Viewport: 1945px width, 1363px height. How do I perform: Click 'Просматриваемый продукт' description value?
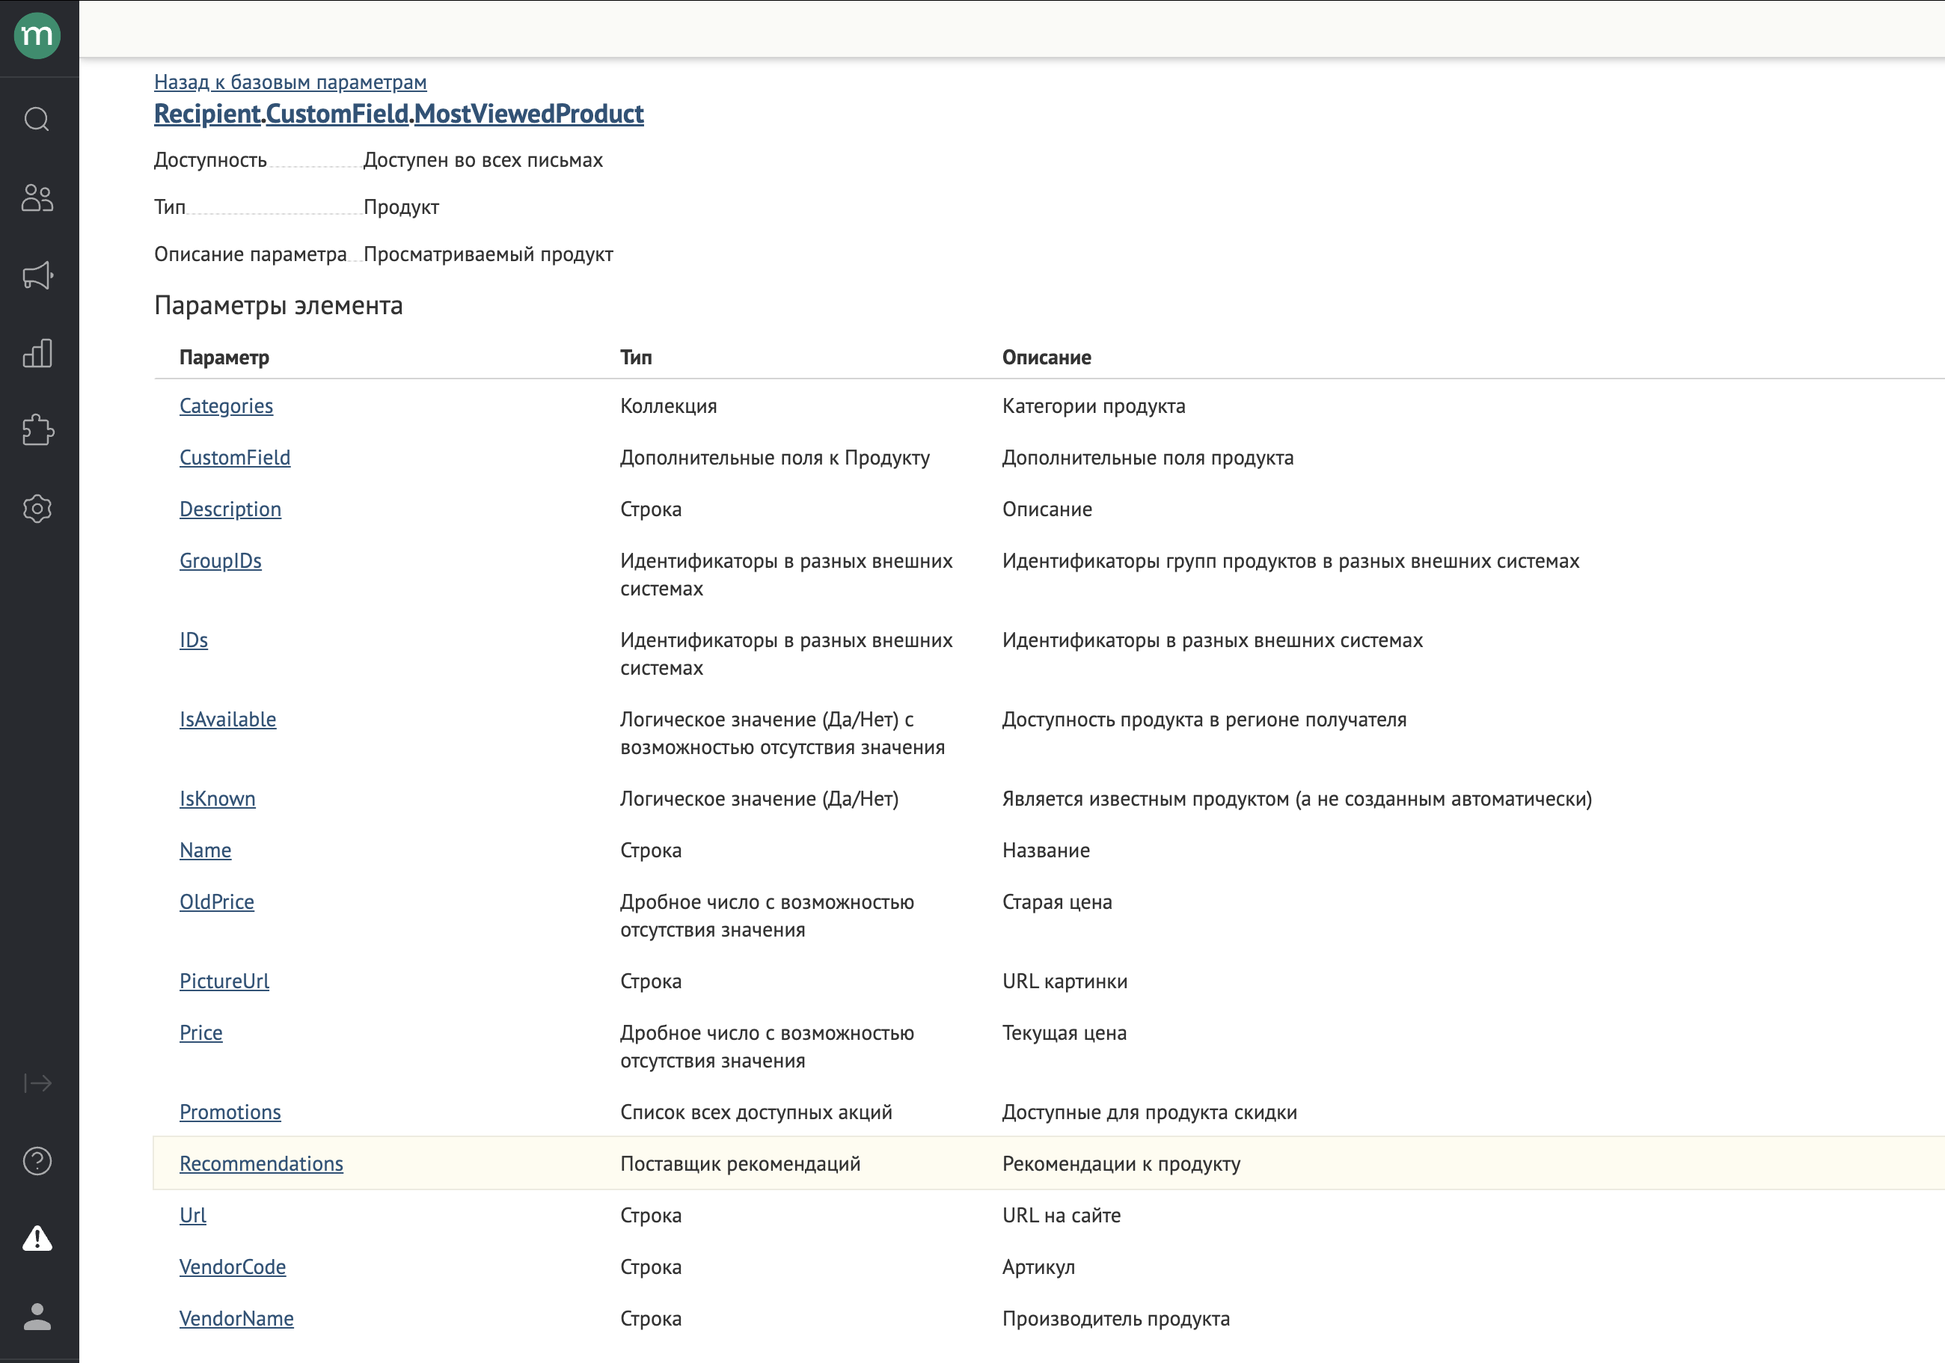click(x=488, y=254)
